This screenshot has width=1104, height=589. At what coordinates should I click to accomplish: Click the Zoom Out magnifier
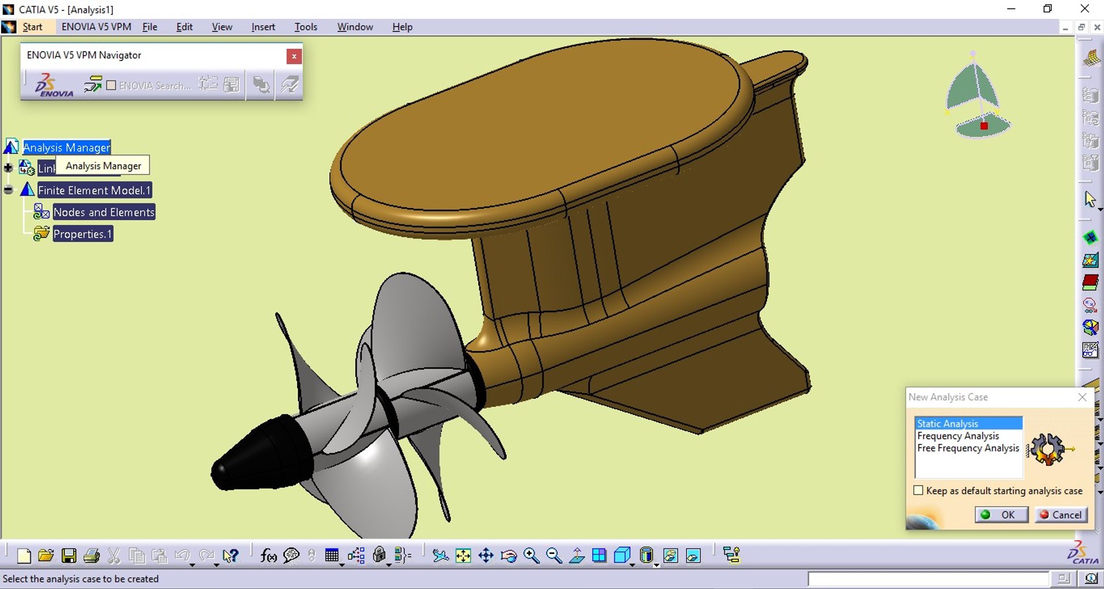(x=554, y=556)
